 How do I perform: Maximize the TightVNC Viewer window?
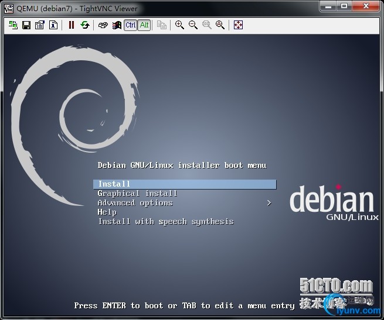point(344,6)
